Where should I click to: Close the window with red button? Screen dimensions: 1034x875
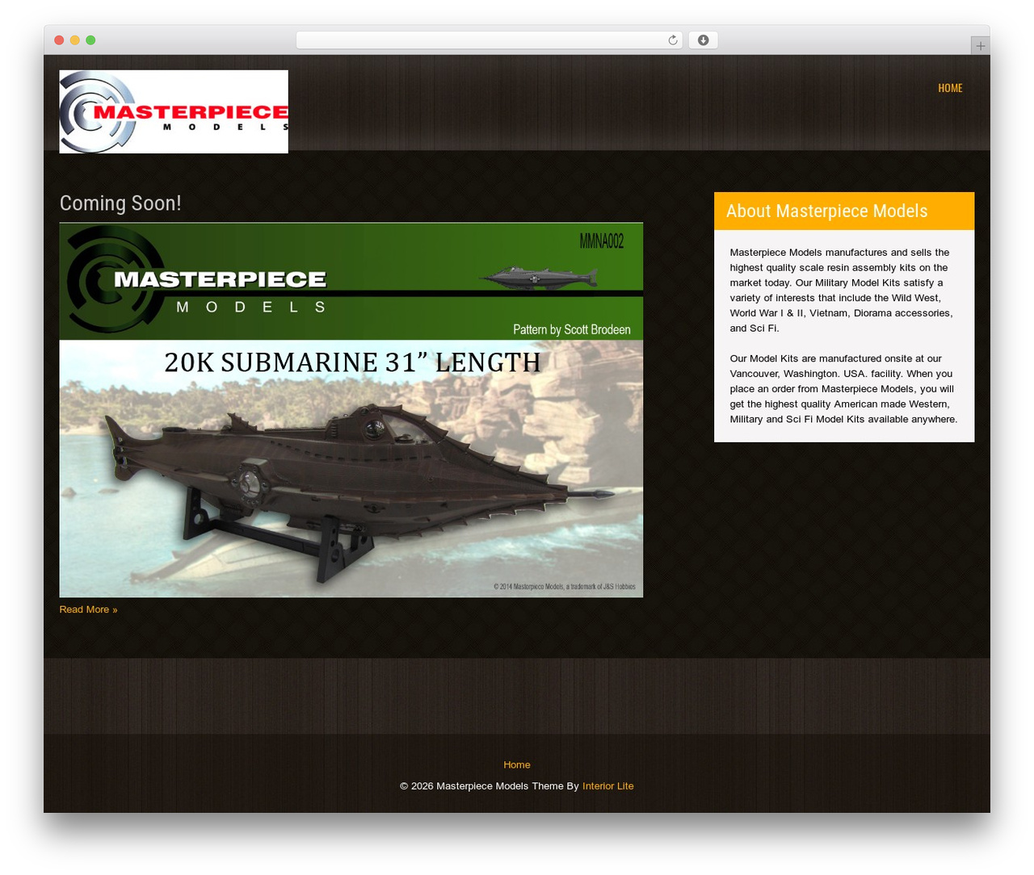(x=59, y=40)
